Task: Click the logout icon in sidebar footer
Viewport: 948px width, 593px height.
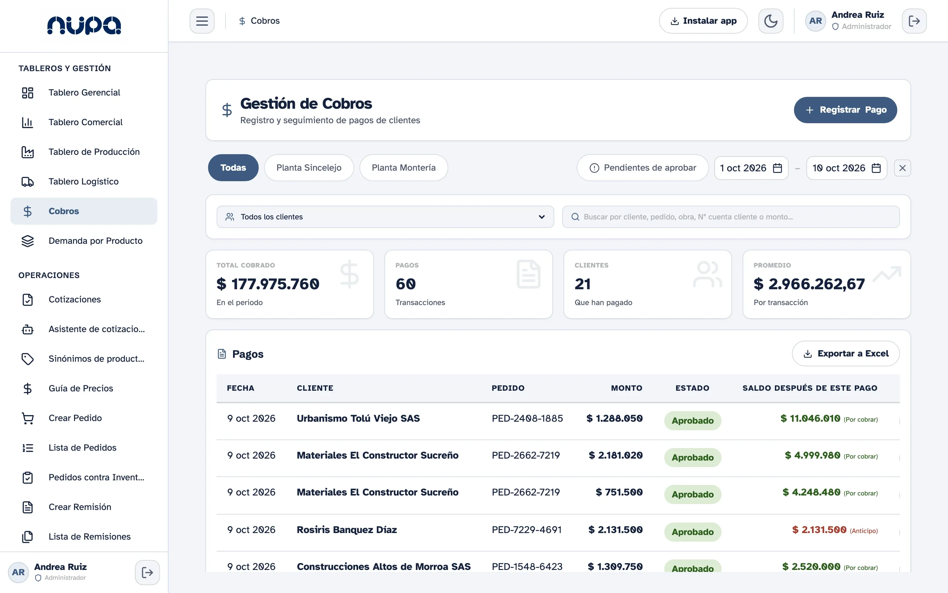Action: pyautogui.click(x=147, y=572)
